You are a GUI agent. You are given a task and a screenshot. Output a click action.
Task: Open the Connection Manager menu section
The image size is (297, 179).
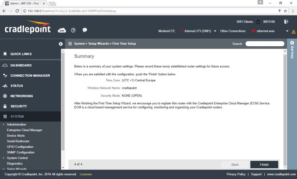(30, 76)
